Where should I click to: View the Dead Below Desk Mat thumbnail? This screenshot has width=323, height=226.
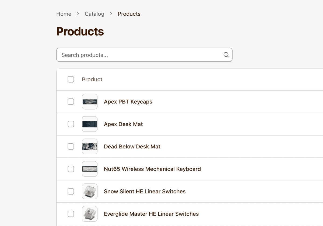tap(90, 147)
